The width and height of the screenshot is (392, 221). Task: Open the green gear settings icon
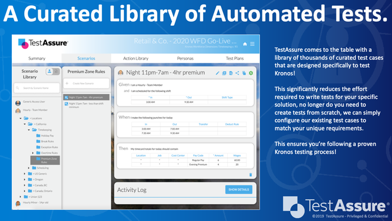coord(251,73)
